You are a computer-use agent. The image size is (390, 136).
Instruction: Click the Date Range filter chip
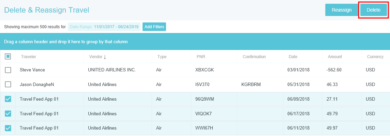[x=104, y=27]
